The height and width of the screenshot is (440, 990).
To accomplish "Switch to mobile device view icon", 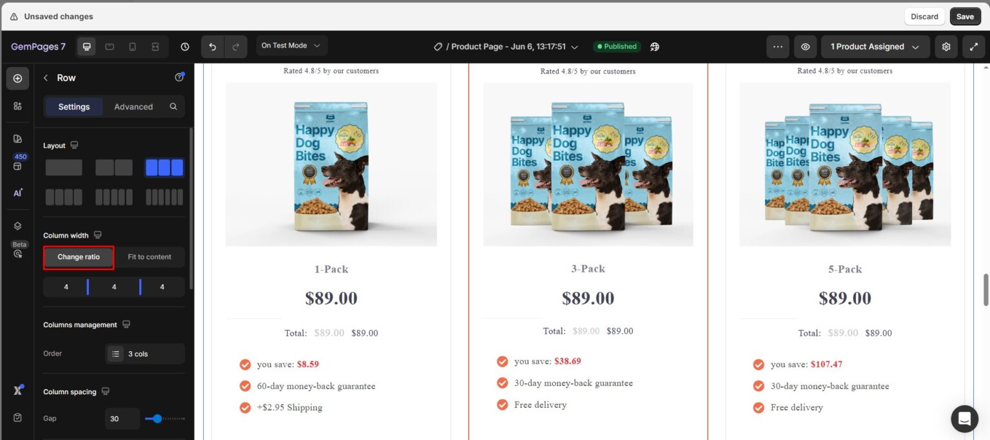I will tap(132, 46).
